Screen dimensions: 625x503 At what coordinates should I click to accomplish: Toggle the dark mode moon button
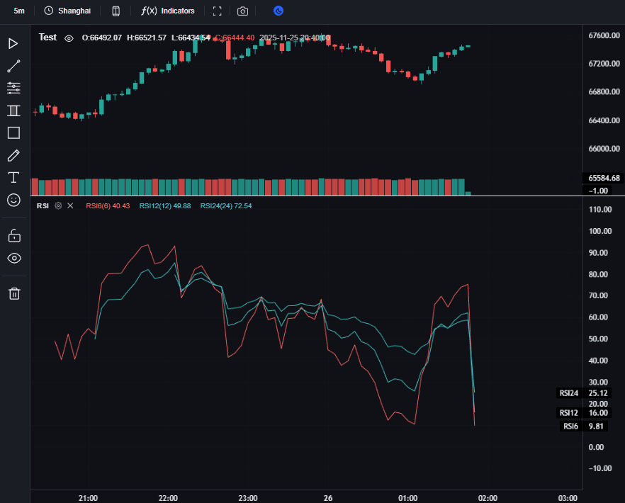[278, 11]
